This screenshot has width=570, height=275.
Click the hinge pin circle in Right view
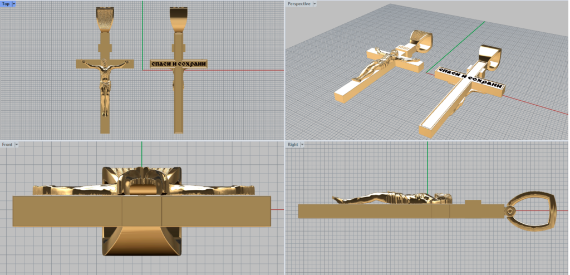pyautogui.click(x=509, y=212)
